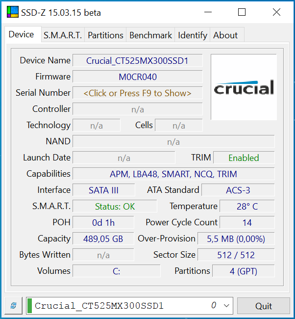The height and width of the screenshot is (319, 295).
Task: Click the Crucial logo image
Action: tap(244, 87)
